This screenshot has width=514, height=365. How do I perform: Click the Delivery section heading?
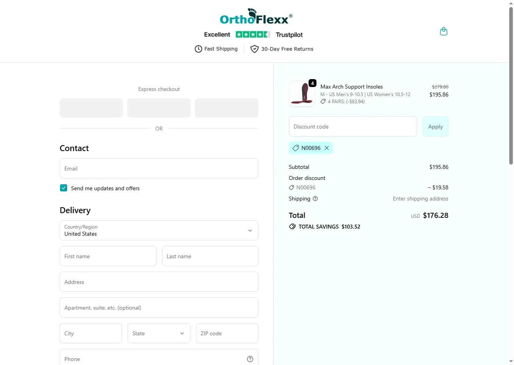click(x=75, y=210)
